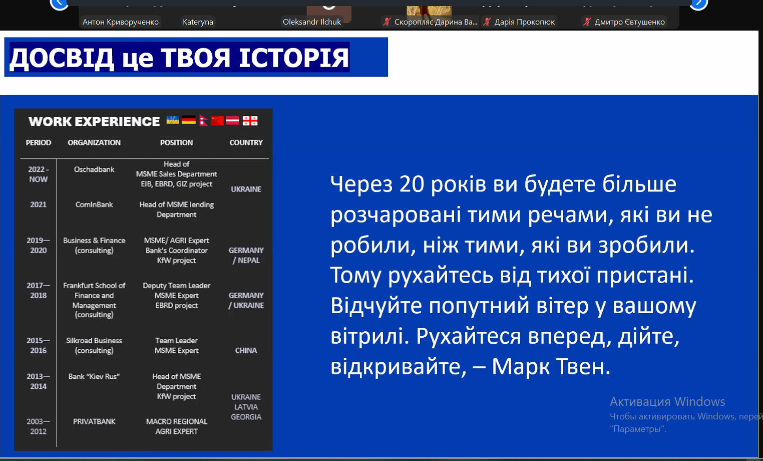763x461 pixels.
Task: Click muted microphone icon of Дарія Прокопюк
Action: [x=487, y=22]
